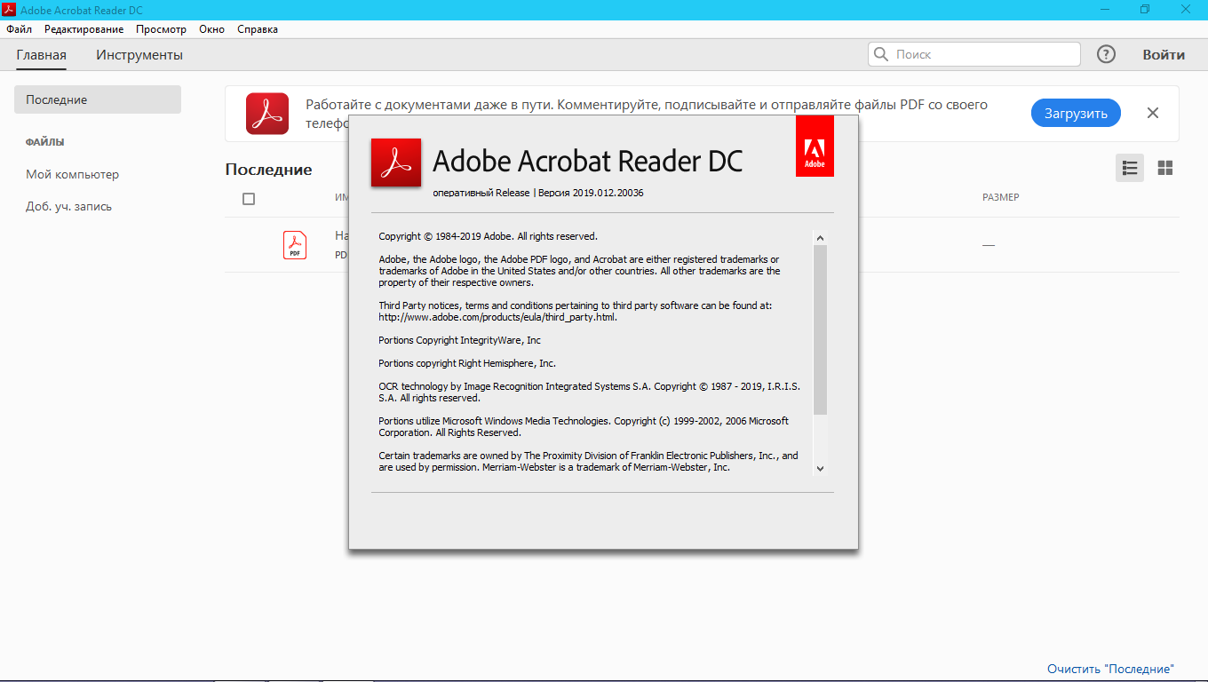Click the third_party.html URL text
This screenshot has width=1208, height=682.
point(497,317)
